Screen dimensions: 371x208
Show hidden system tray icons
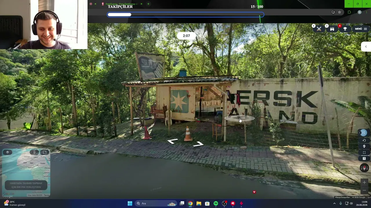334,203
